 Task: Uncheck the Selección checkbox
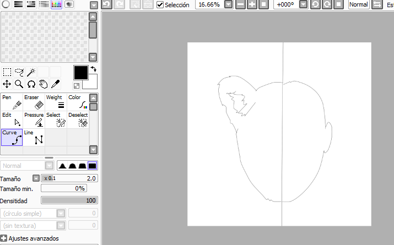click(x=160, y=4)
